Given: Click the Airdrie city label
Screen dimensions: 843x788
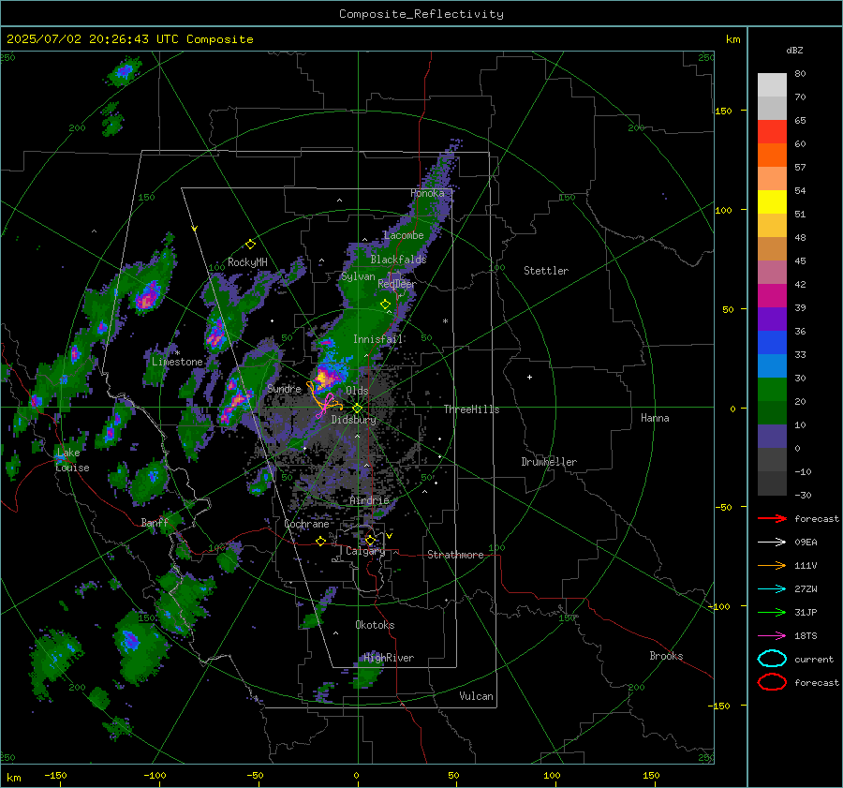Looking at the screenshot, I should coord(369,500).
